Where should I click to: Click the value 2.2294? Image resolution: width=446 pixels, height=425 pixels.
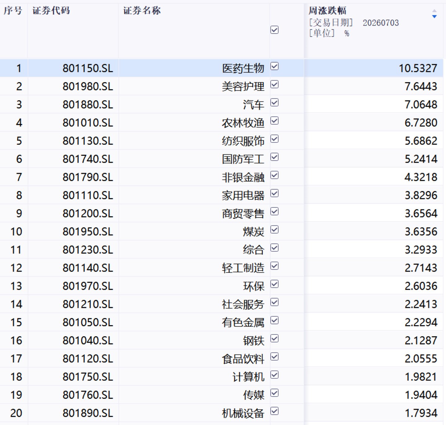click(421, 323)
